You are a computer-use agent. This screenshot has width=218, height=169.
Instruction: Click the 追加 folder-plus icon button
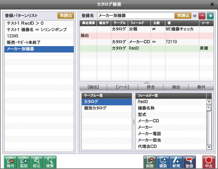(x=23, y=162)
